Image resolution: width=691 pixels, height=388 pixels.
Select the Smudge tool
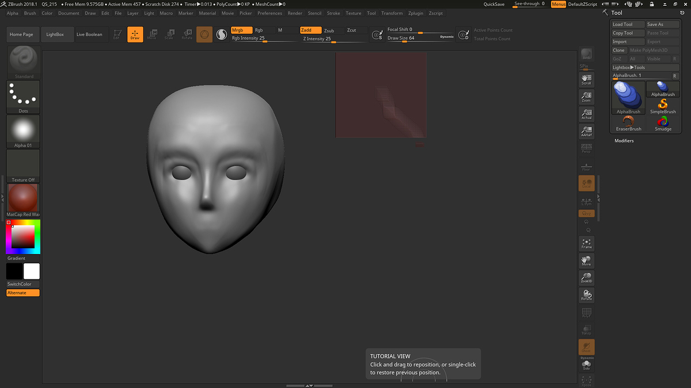[663, 124]
